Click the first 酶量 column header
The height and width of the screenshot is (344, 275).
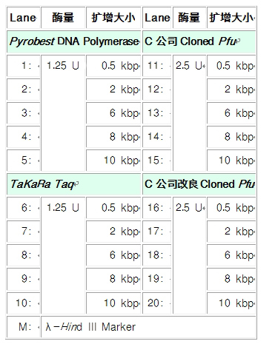point(63,18)
